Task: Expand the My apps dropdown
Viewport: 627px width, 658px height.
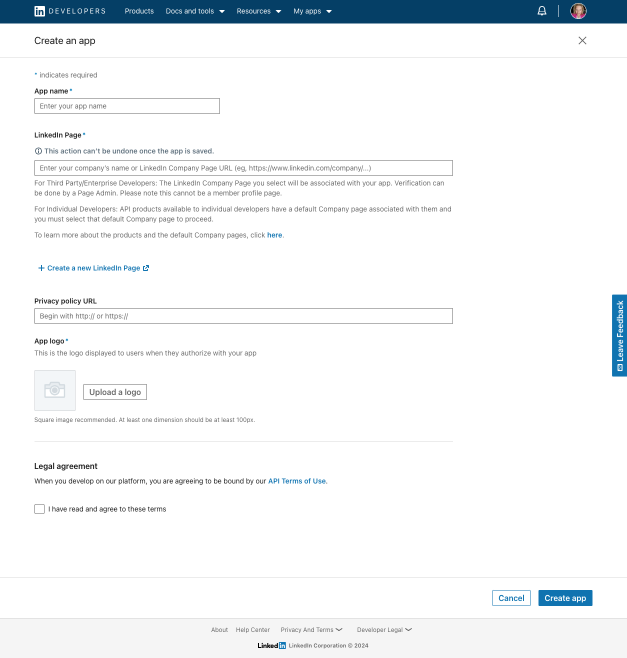Action: (x=312, y=11)
